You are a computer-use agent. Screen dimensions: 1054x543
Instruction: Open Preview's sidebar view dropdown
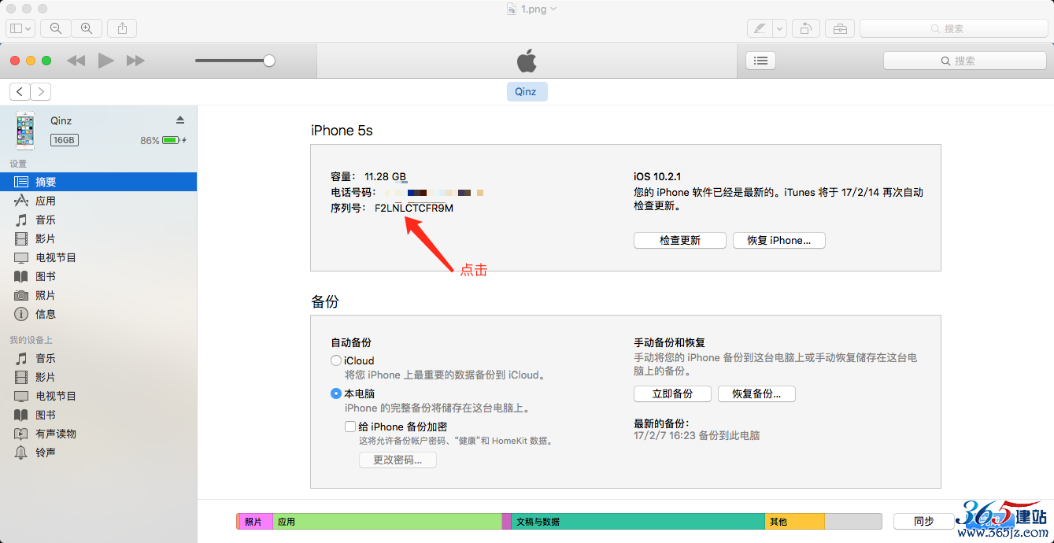pyautogui.click(x=20, y=28)
